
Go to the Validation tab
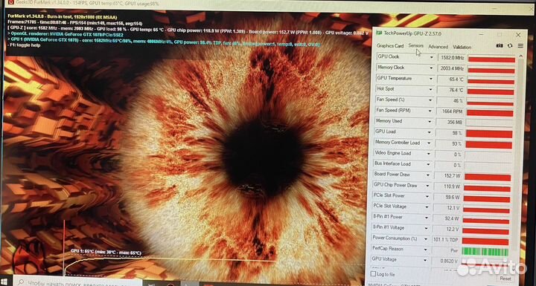point(462,47)
